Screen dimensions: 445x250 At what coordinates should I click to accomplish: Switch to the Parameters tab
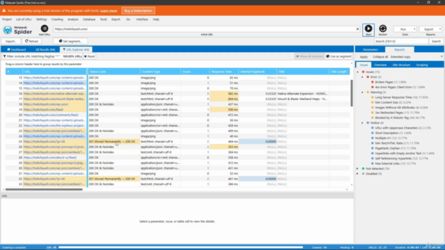(370, 49)
